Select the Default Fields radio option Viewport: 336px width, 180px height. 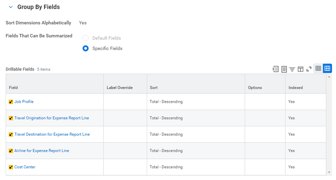point(85,38)
